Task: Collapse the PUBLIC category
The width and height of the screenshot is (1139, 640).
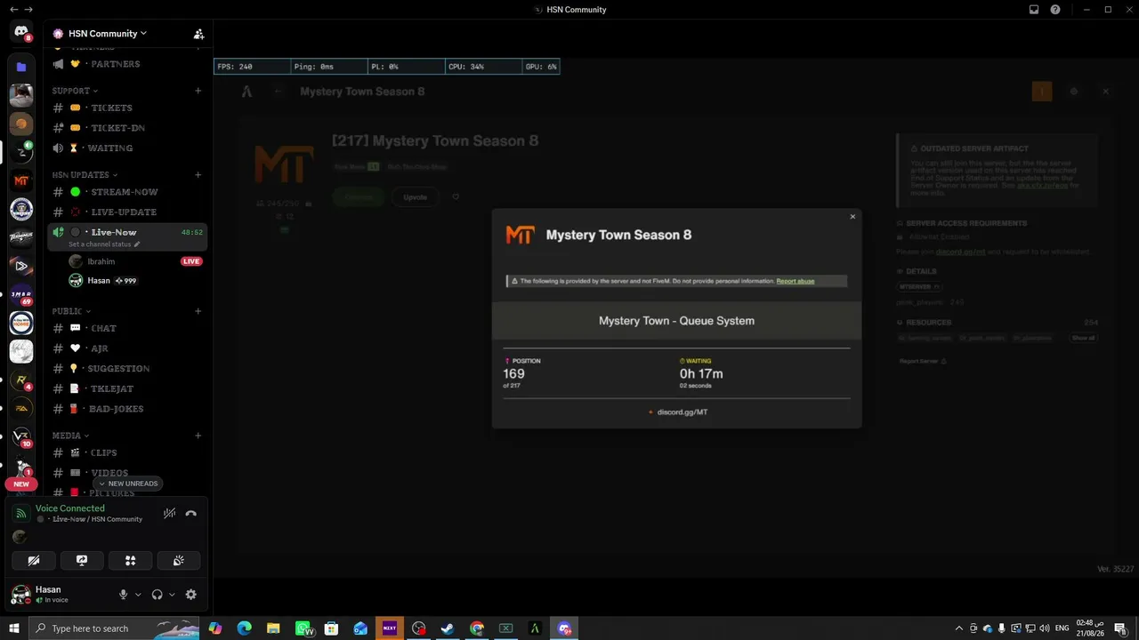Action: (x=70, y=311)
